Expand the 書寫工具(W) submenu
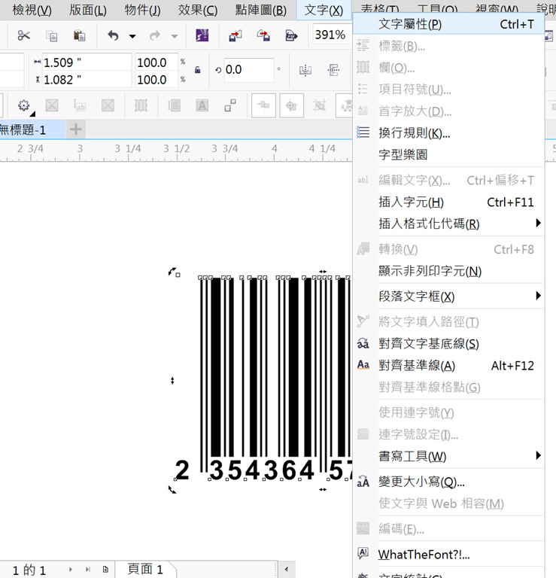The image size is (556, 578). pyautogui.click(x=448, y=456)
